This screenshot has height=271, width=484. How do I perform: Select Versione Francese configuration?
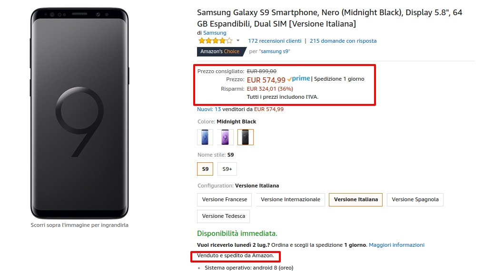225,199
